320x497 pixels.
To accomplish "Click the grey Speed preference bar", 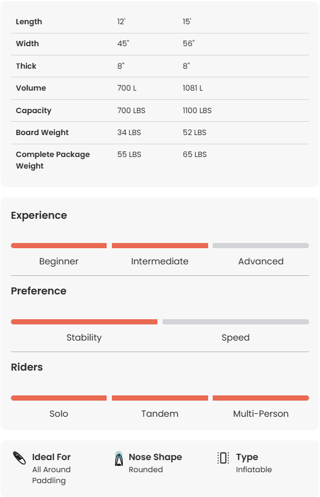I will point(236,322).
